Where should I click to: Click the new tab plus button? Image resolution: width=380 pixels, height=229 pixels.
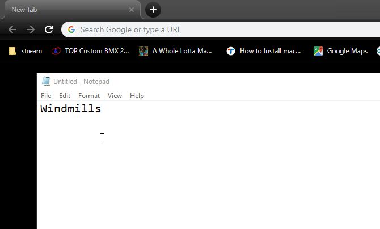click(153, 10)
